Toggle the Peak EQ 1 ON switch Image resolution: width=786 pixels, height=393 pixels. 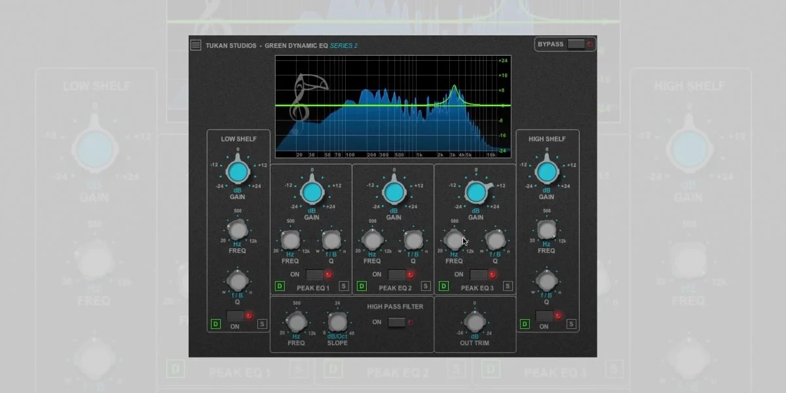pyautogui.click(x=314, y=274)
